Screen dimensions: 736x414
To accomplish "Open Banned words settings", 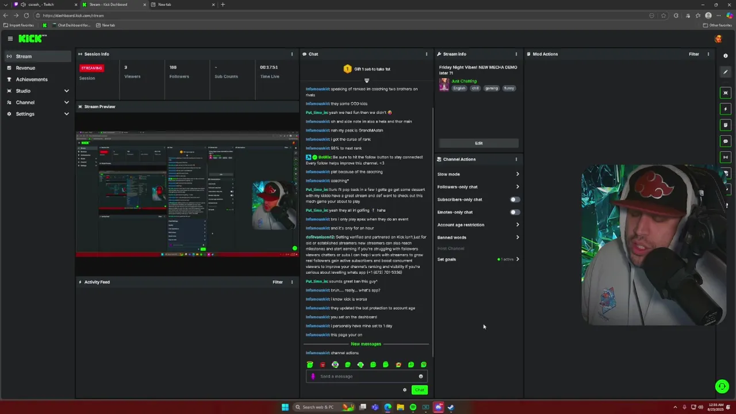I will coord(478,237).
